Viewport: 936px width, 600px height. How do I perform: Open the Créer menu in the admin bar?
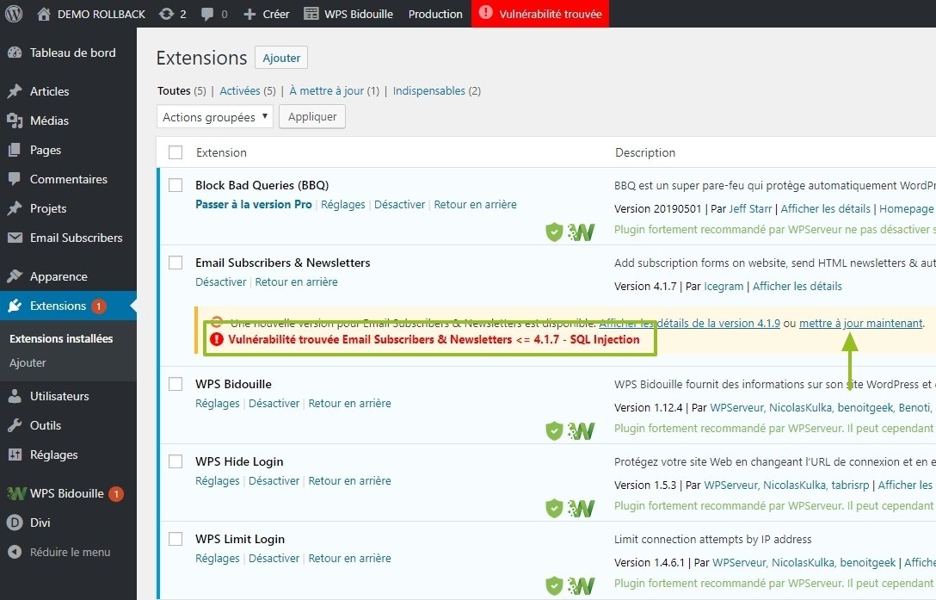coord(267,14)
